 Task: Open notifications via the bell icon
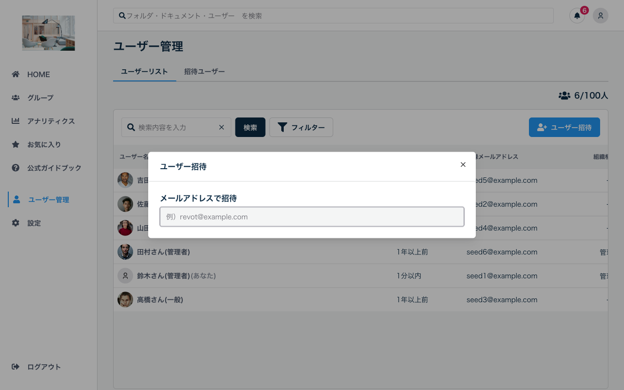coord(577,16)
